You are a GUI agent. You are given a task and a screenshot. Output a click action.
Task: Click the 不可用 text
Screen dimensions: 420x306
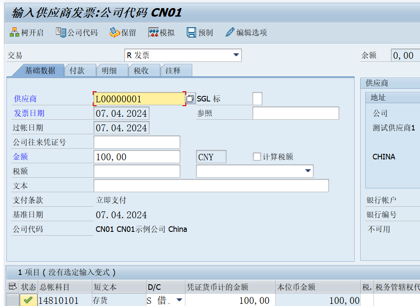click(x=379, y=229)
